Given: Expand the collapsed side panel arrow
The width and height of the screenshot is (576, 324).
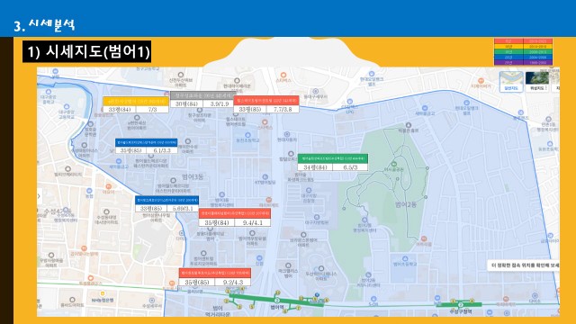Looking at the screenshot, I should (x=40, y=196).
